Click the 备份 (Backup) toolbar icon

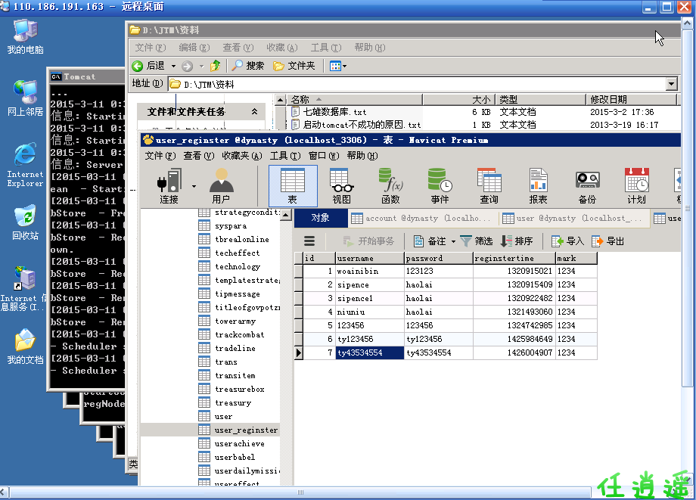[587, 185]
